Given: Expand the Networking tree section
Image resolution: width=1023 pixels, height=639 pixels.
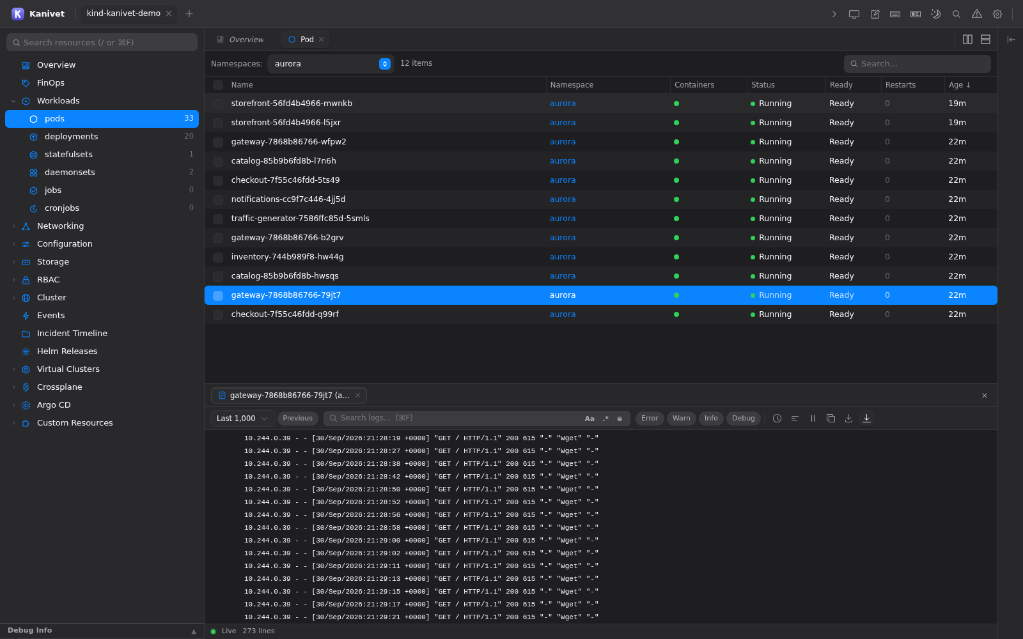Looking at the screenshot, I should click(13, 226).
